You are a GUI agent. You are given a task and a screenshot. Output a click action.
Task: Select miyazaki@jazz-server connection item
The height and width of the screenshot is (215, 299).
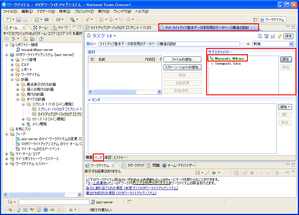[x=37, y=50]
